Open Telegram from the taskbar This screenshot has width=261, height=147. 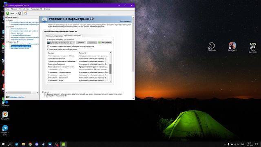(17, 144)
